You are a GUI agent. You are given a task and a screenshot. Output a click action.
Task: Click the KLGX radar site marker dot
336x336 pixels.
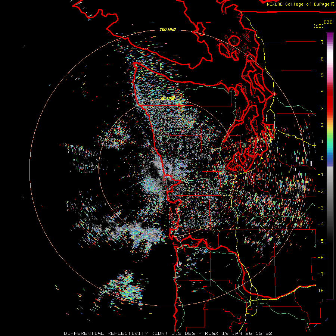[x=167, y=169]
